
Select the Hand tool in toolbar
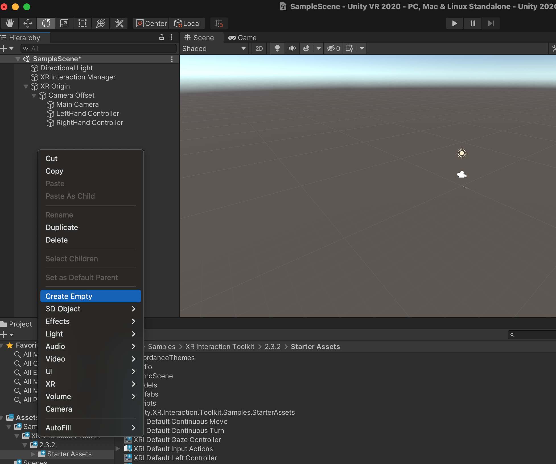(9, 23)
